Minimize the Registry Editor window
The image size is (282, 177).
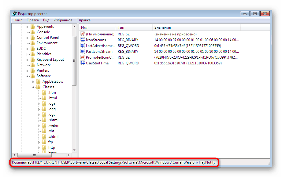(x=245, y=14)
